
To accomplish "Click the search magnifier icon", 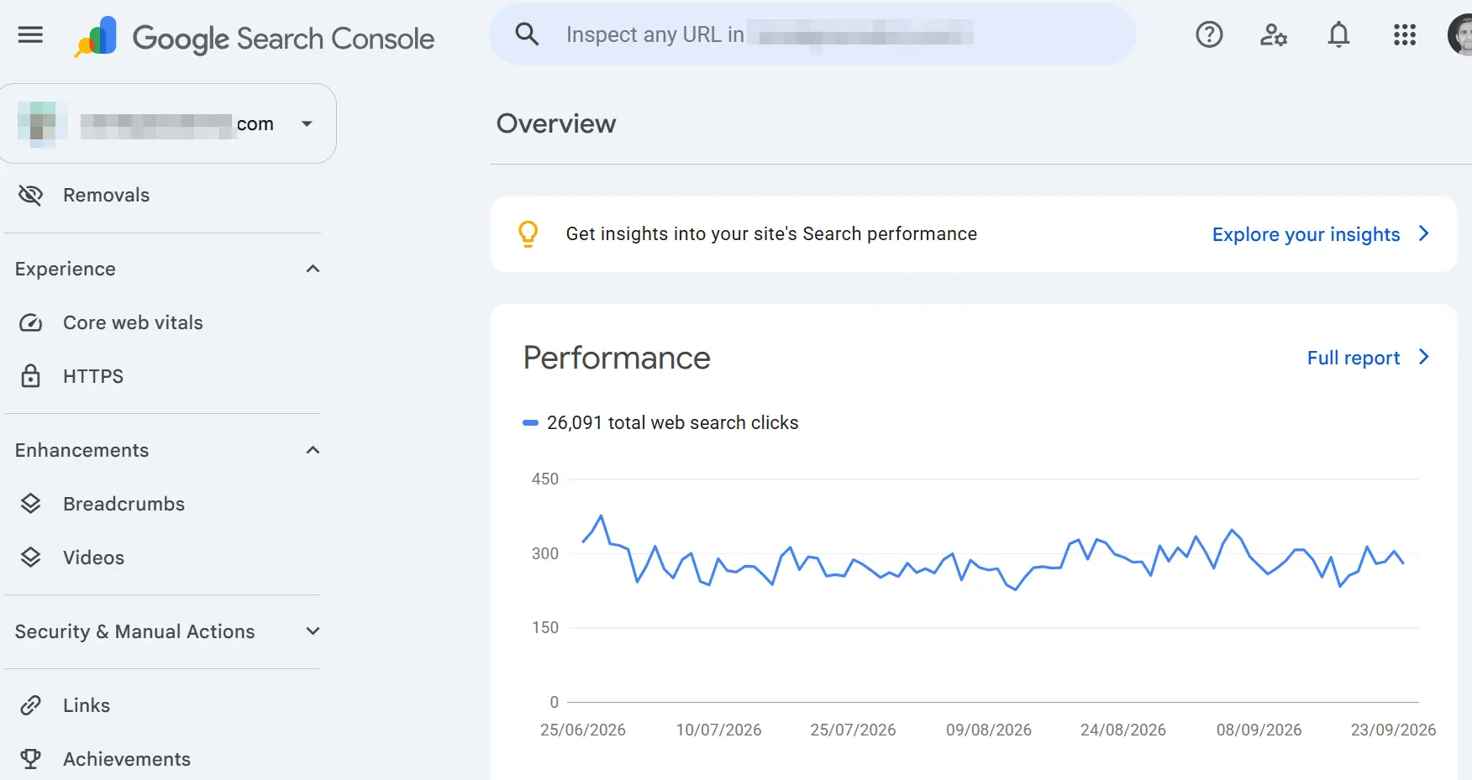I will [527, 34].
